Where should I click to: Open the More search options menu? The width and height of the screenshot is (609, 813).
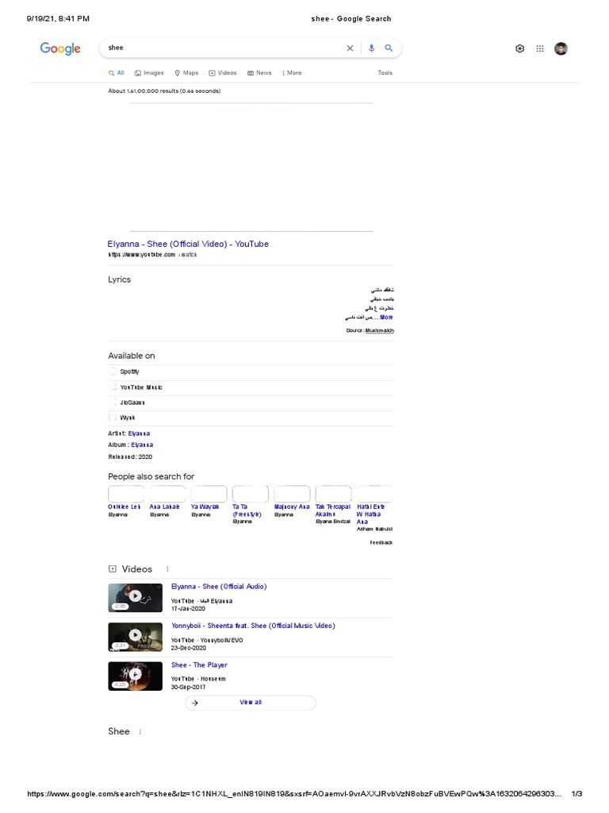tap(292, 73)
